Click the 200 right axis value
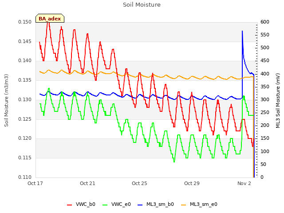Screen dimensions: 284x213 coord(265,125)
